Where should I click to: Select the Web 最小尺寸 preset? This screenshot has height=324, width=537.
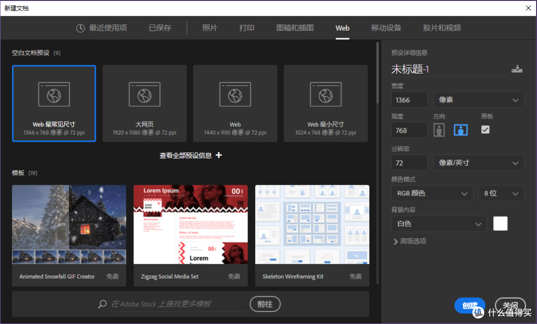(325, 103)
